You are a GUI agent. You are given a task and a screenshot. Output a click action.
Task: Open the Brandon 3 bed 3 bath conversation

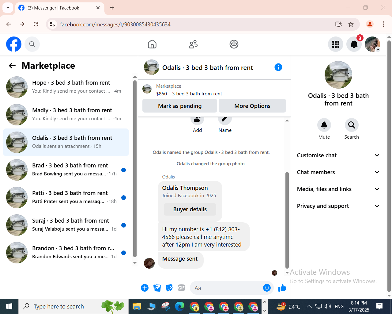[x=66, y=253]
